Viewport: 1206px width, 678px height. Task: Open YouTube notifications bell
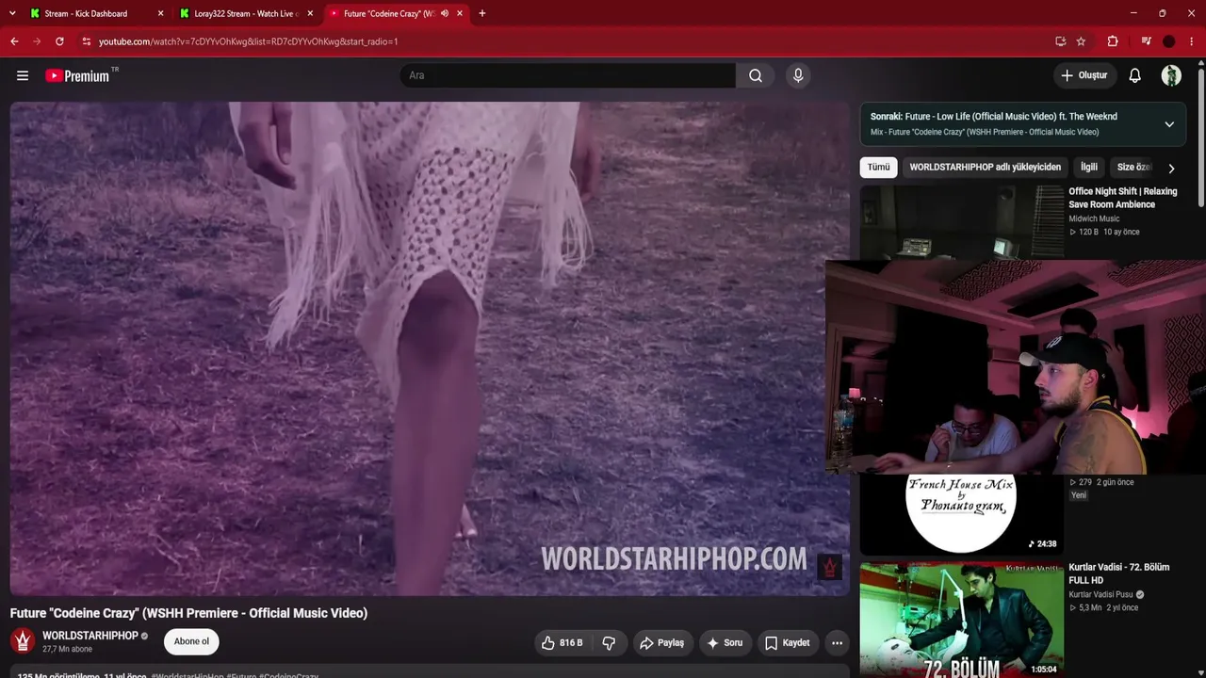[x=1135, y=75]
